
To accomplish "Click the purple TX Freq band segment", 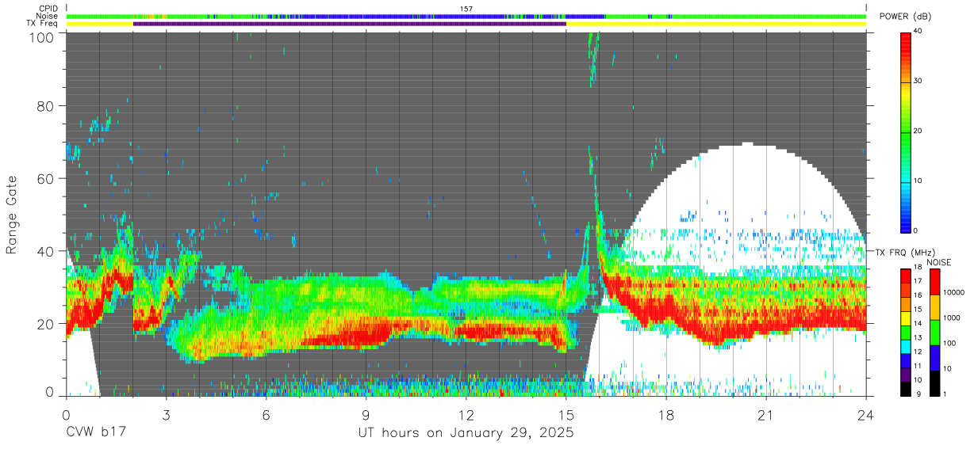I will [x=350, y=24].
